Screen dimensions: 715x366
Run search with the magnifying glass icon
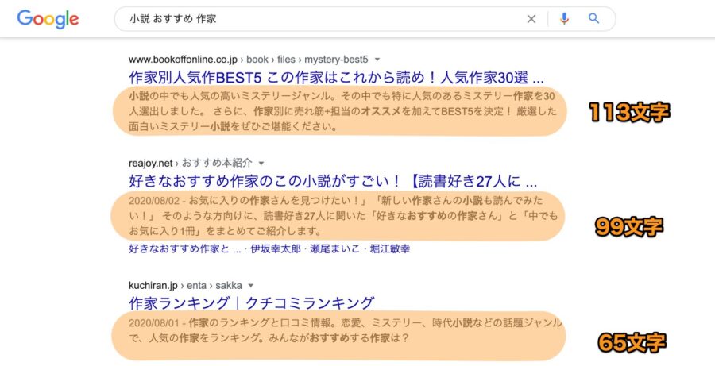pos(593,19)
